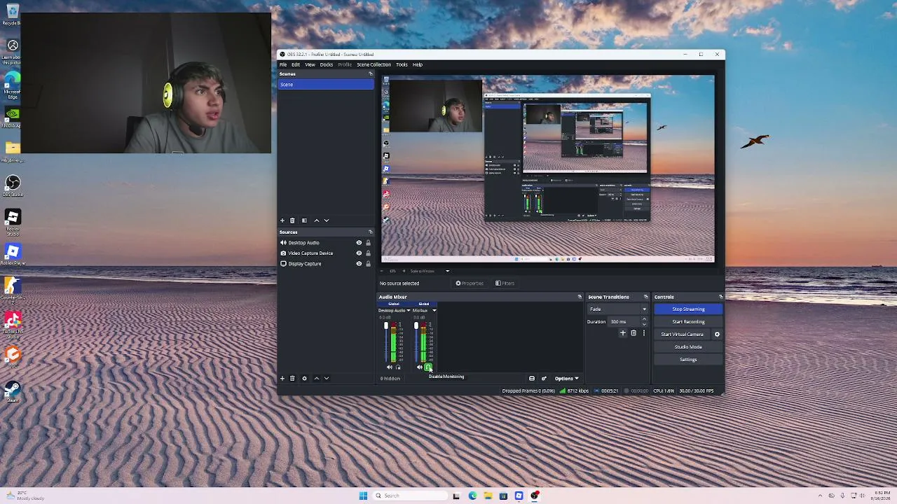Add a new scene with the plus icon
The height and width of the screenshot is (504, 897).
(282, 220)
